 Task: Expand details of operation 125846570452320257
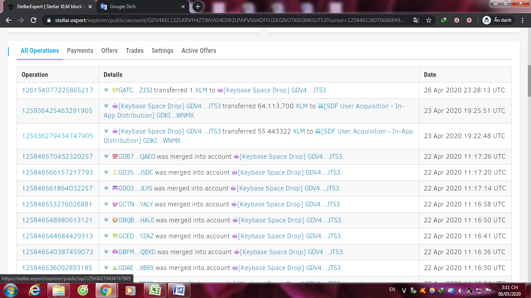click(x=106, y=156)
